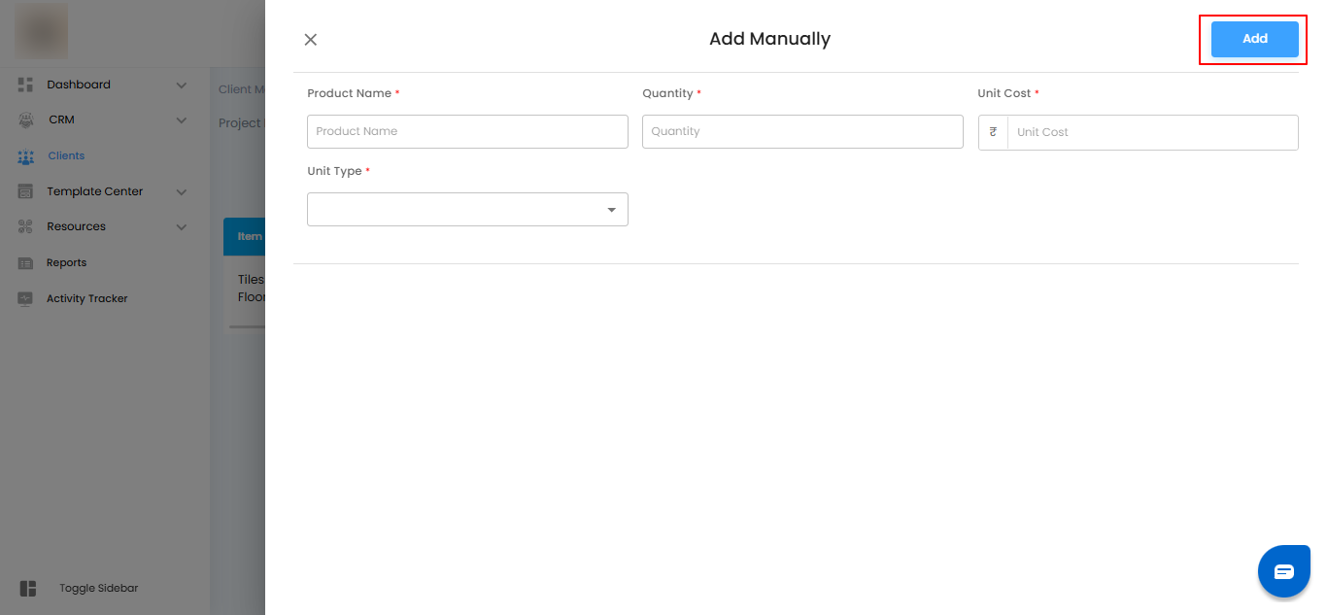Image resolution: width=1327 pixels, height=615 pixels.
Task: Click into the Quantity field
Action: 802,132
